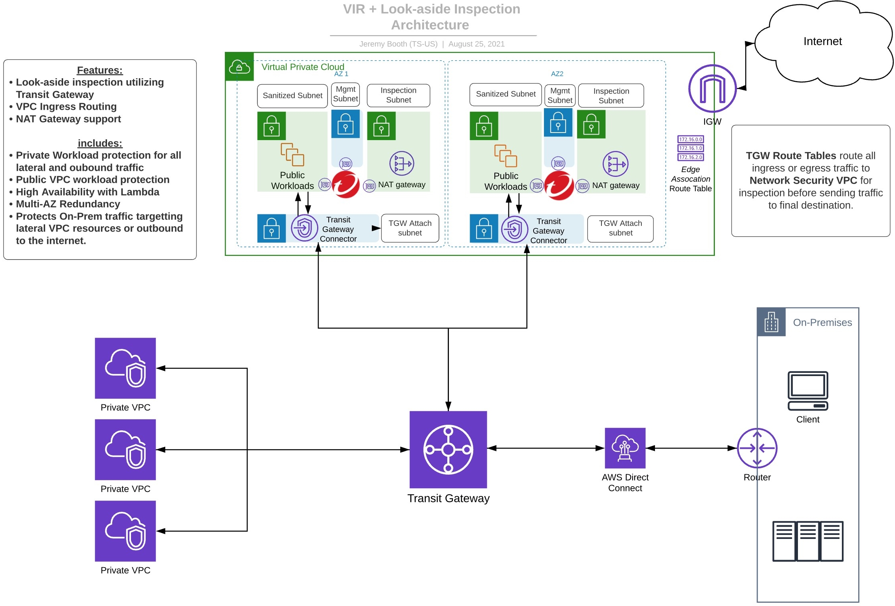Expand the AZ2 dashed boundary section
Image resolution: width=895 pixels, height=606 pixels.
pos(563,75)
